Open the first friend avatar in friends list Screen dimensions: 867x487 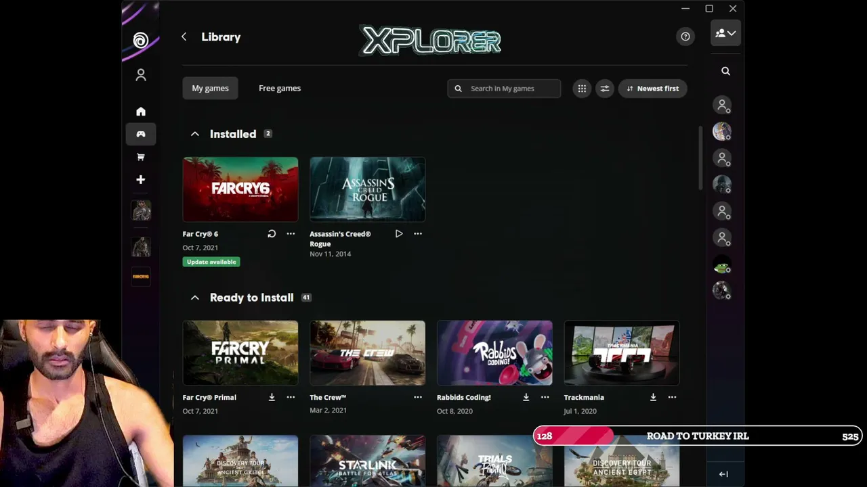click(722, 106)
